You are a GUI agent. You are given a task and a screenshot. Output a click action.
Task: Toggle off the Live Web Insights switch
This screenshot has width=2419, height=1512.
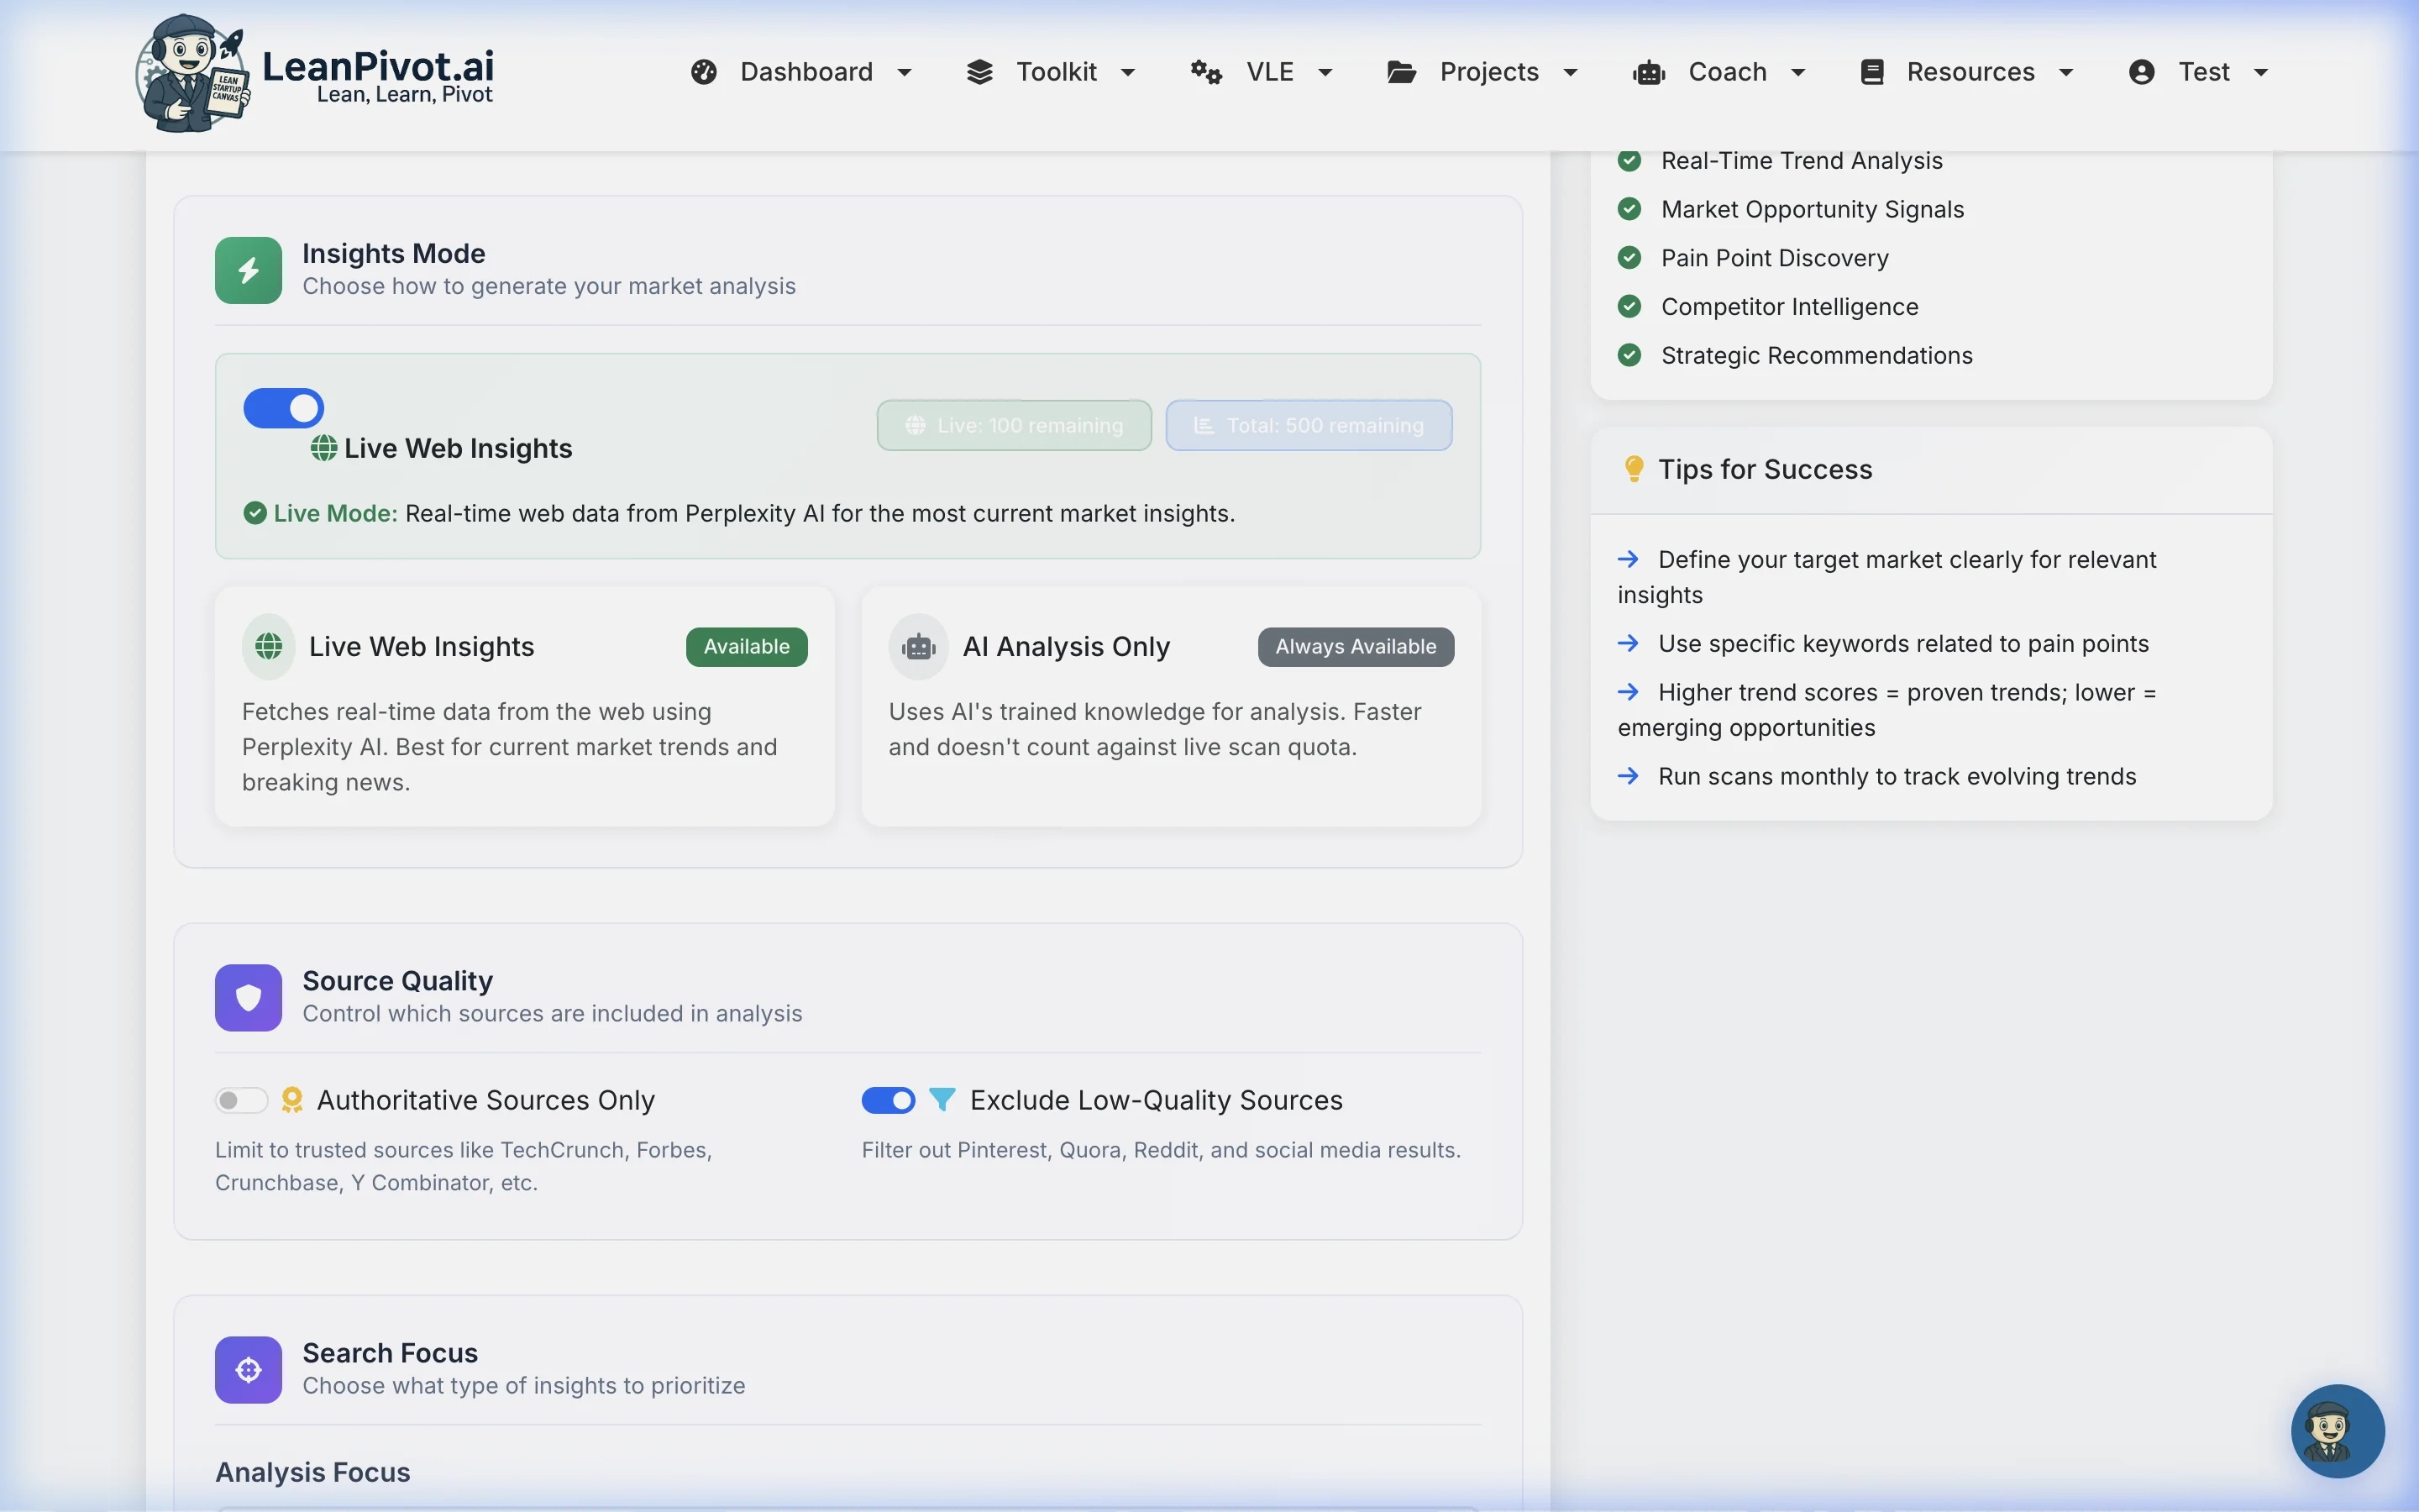click(284, 408)
